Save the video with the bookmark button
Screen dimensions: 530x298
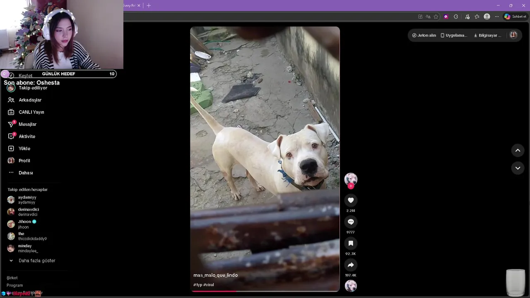point(351,243)
